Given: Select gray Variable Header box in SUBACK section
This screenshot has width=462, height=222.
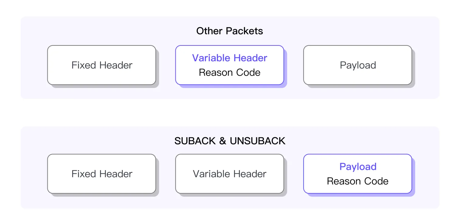Looking at the screenshot, I should (229, 174).
